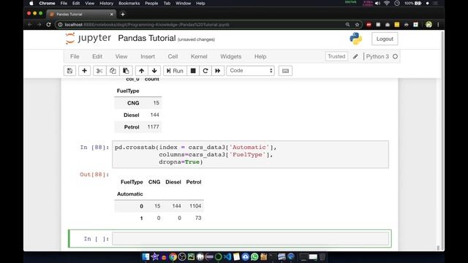This screenshot has width=468, height=263.
Task: Open Visual Studio Code from the dock
Action: tap(227, 256)
